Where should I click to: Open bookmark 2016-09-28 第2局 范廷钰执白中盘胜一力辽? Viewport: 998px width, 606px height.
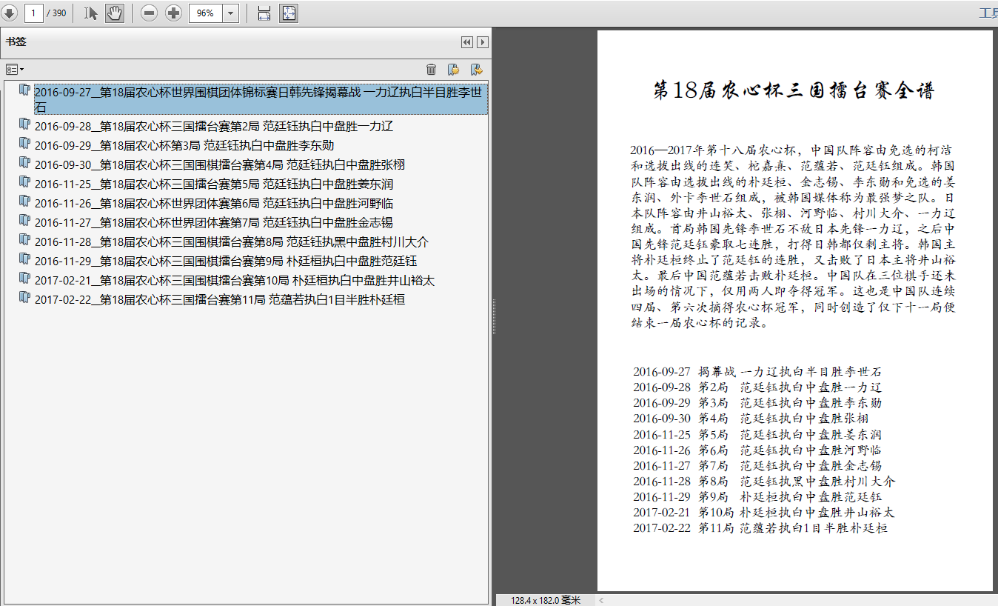[214, 126]
